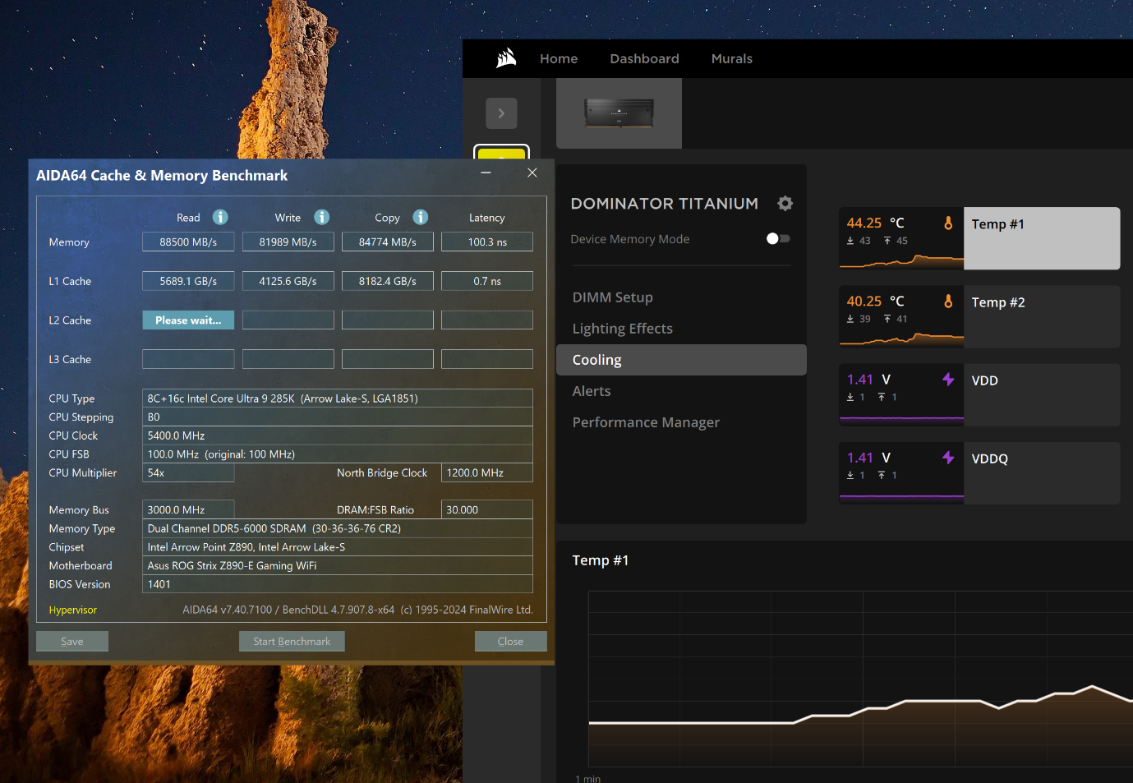Click the CPU FSB value field
Viewport: 1133px width, 783px height.
(338, 454)
